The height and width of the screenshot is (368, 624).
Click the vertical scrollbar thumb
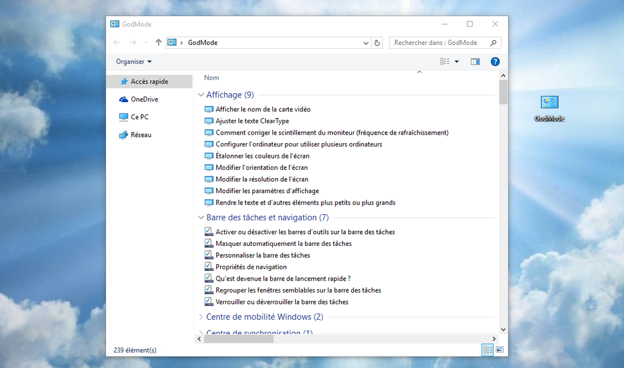point(503,92)
